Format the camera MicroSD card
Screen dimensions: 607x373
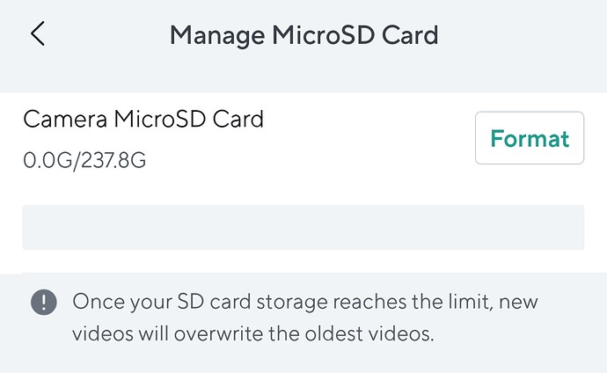click(x=530, y=138)
